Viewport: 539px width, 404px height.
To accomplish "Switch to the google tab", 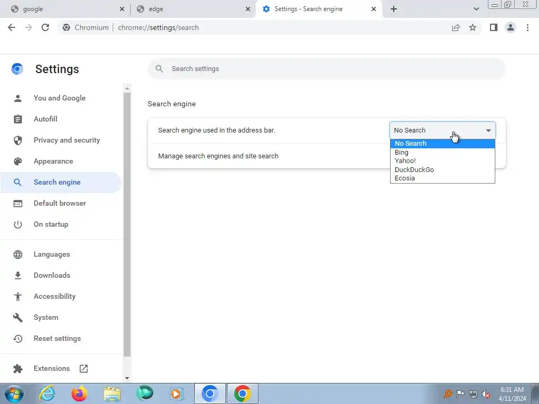I will point(65,9).
